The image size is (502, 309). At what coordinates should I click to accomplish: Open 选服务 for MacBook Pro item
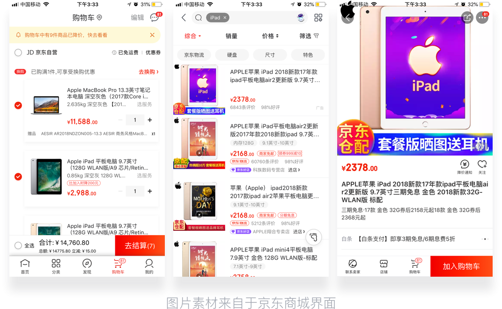coord(144,104)
